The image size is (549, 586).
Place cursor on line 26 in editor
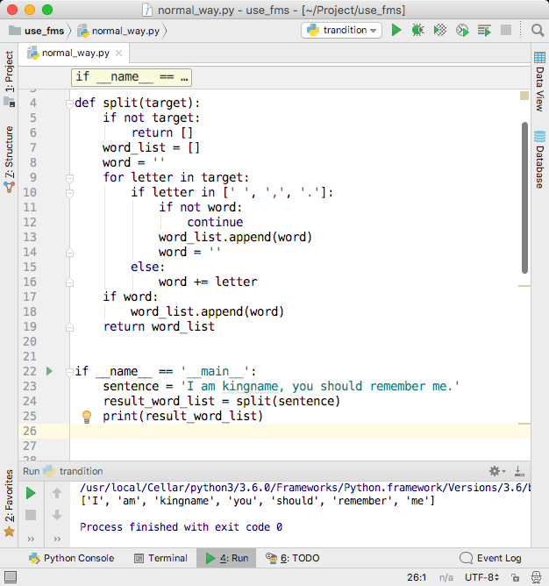[300, 432]
